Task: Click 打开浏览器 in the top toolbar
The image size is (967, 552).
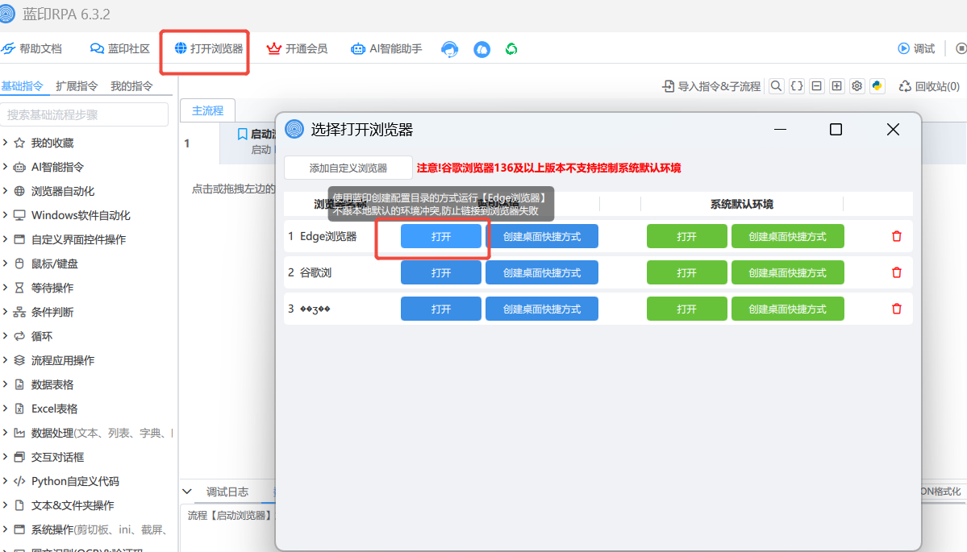Action: point(208,48)
